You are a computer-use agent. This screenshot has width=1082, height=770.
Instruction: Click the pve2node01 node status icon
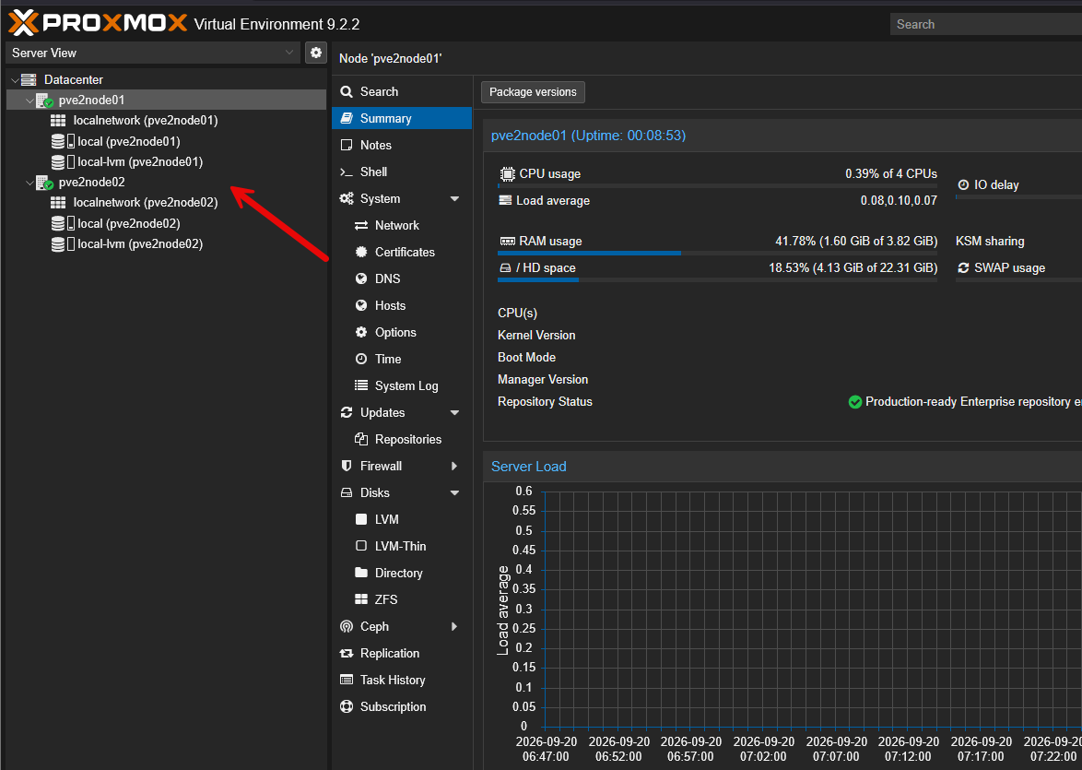click(44, 101)
